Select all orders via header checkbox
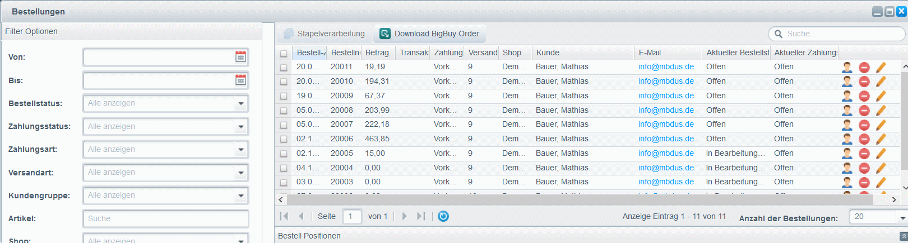 tap(284, 53)
